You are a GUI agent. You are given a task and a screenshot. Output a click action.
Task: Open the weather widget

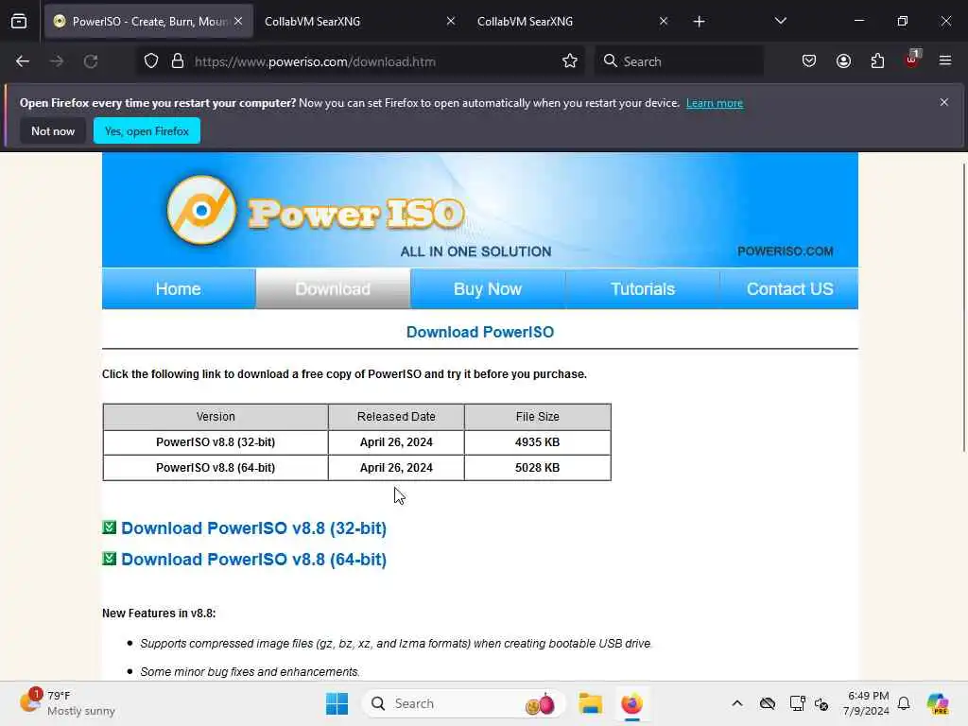click(x=67, y=703)
